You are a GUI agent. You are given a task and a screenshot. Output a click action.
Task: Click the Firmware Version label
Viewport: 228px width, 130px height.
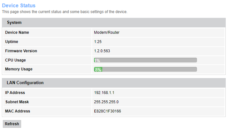click(21, 51)
